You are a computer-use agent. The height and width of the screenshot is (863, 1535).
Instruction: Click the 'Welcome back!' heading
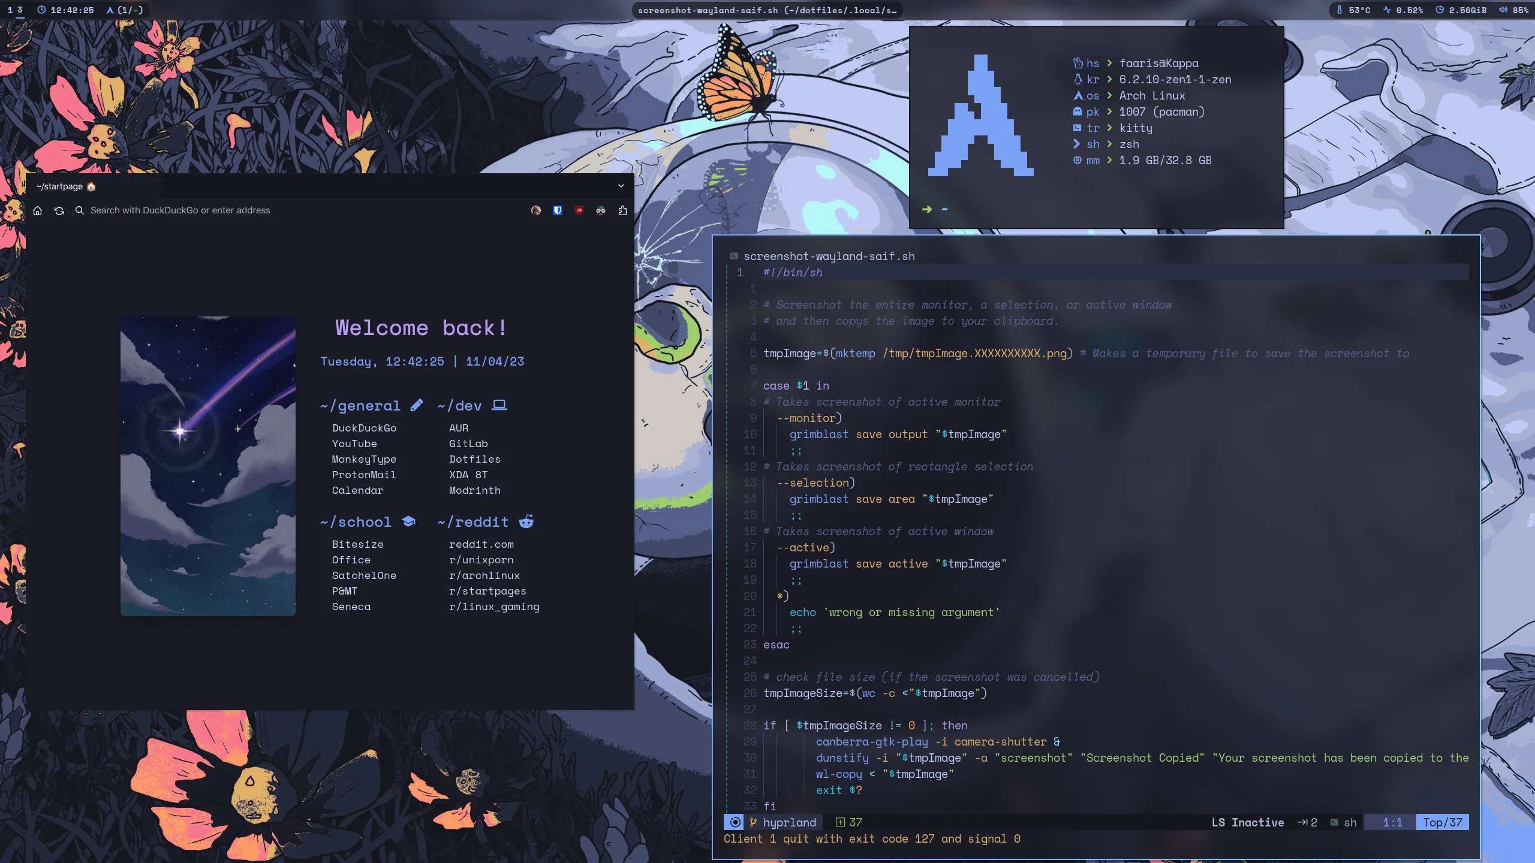(421, 328)
